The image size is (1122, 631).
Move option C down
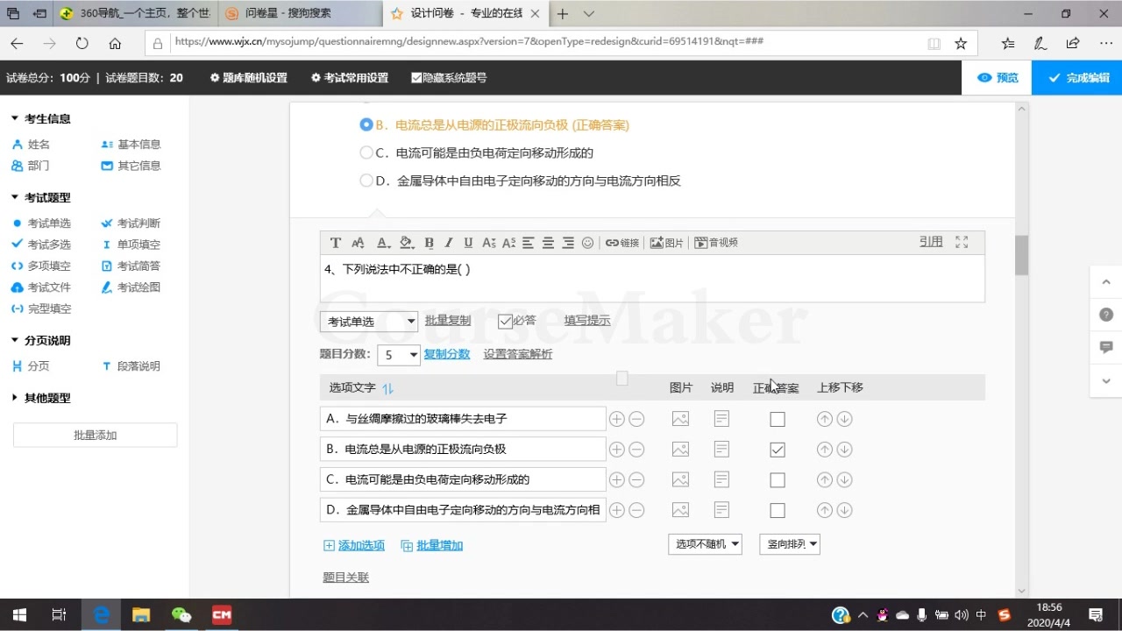(x=844, y=480)
